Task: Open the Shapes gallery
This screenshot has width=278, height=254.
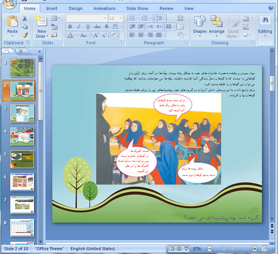Action: [x=200, y=26]
